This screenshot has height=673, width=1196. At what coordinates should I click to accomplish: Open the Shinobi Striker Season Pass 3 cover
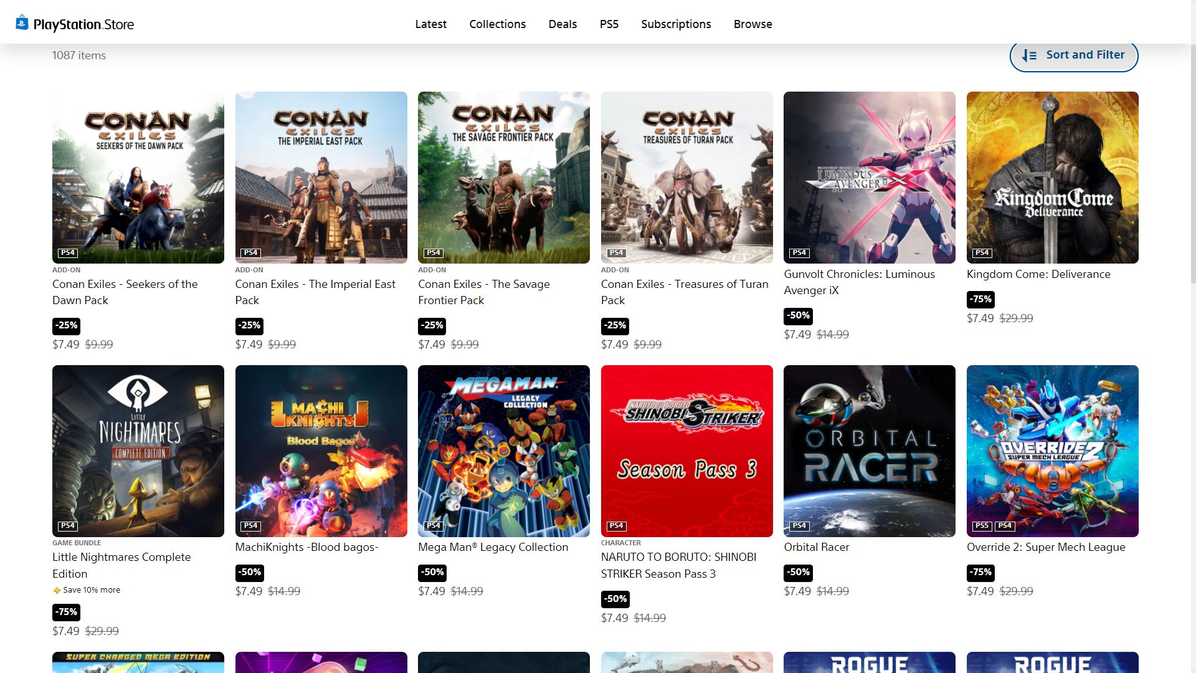686,451
